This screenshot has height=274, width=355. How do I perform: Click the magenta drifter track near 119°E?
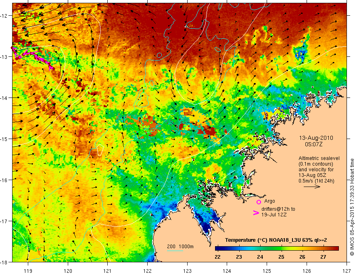(34, 55)
